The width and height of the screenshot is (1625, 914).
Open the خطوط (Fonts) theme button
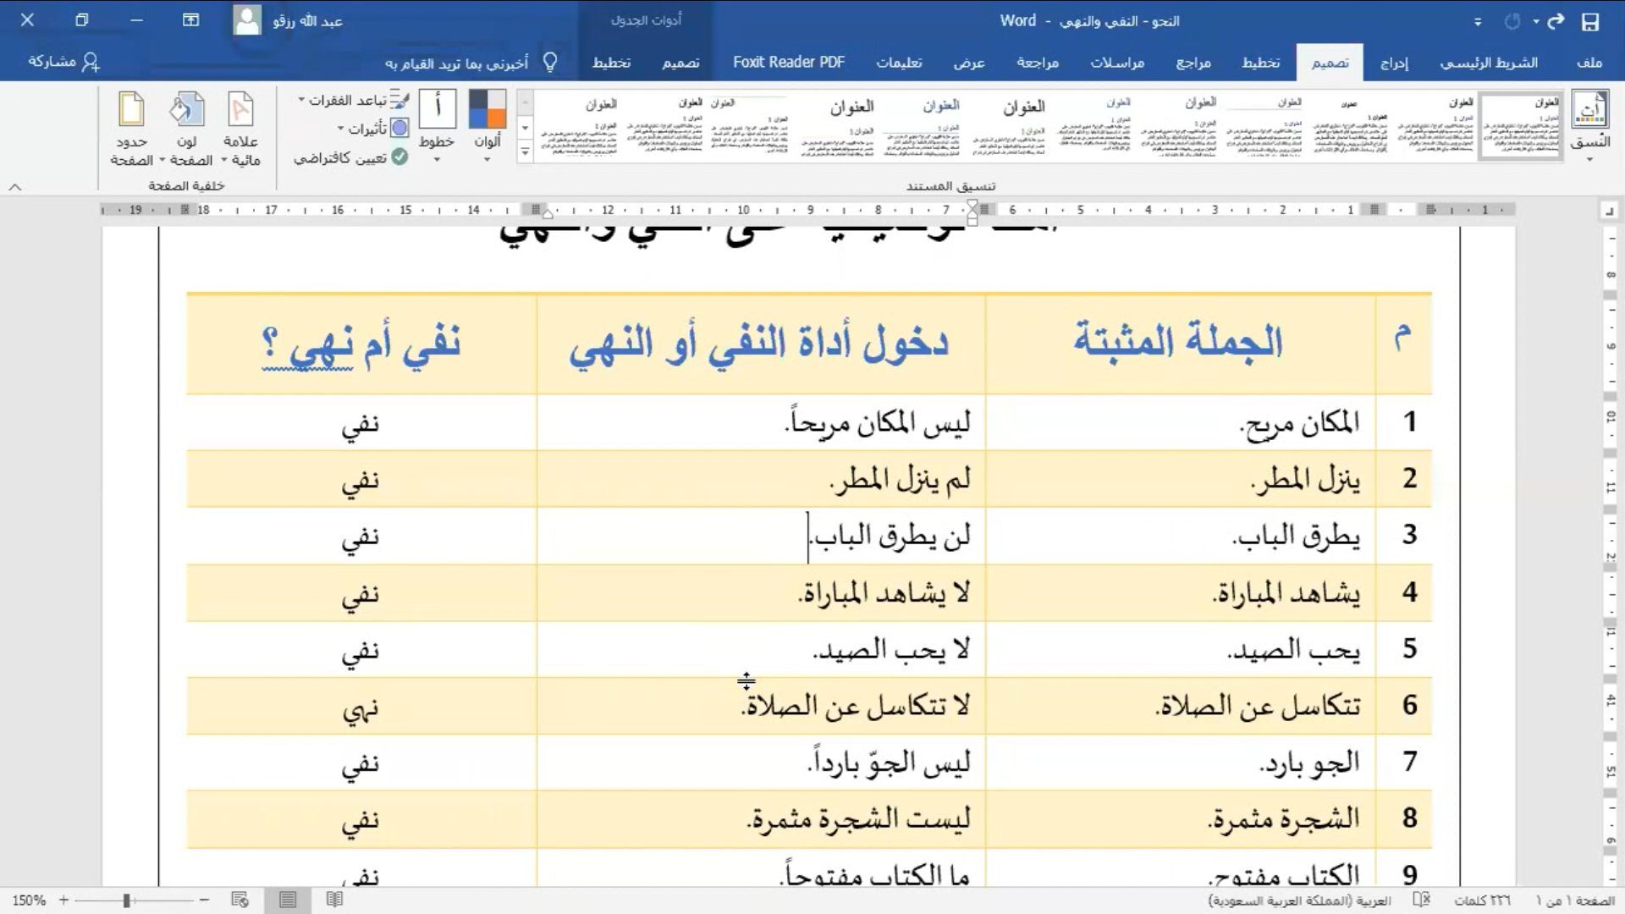point(438,125)
